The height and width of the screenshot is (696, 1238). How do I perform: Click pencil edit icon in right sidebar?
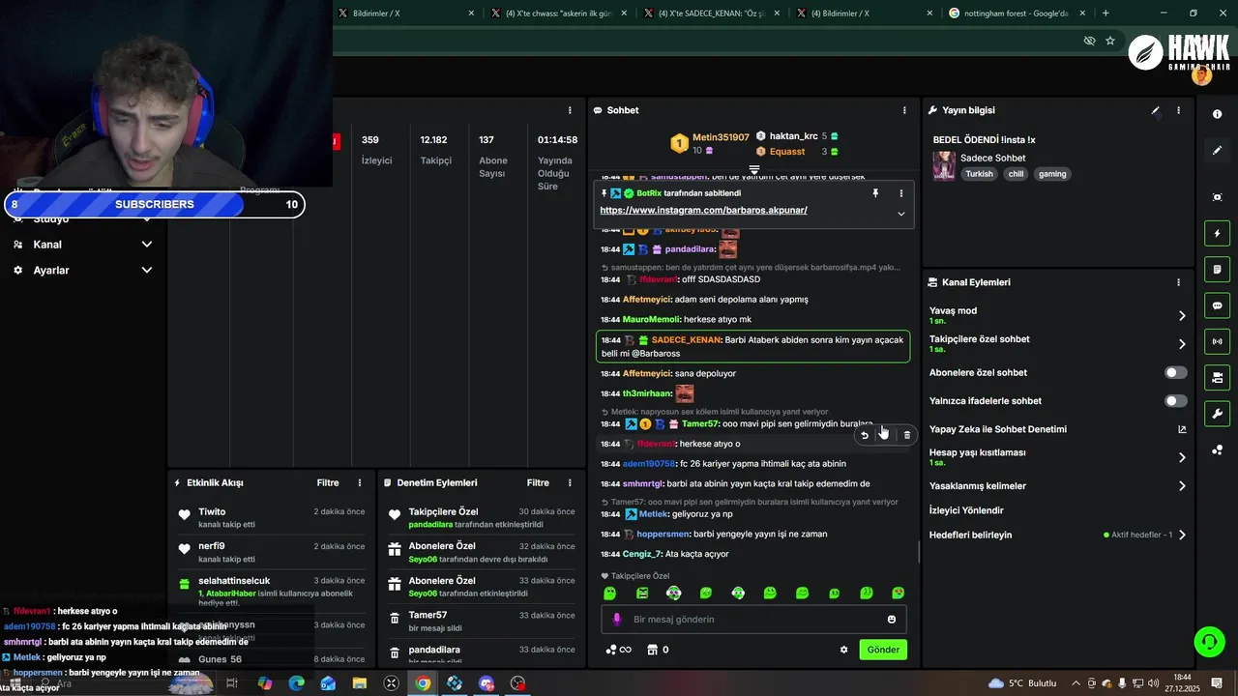click(1217, 150)
